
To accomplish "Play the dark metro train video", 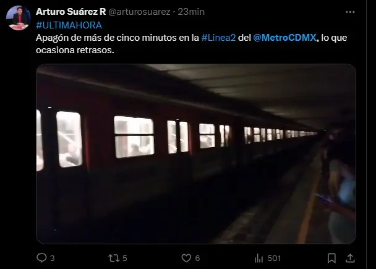I will [x=196, y=154].
